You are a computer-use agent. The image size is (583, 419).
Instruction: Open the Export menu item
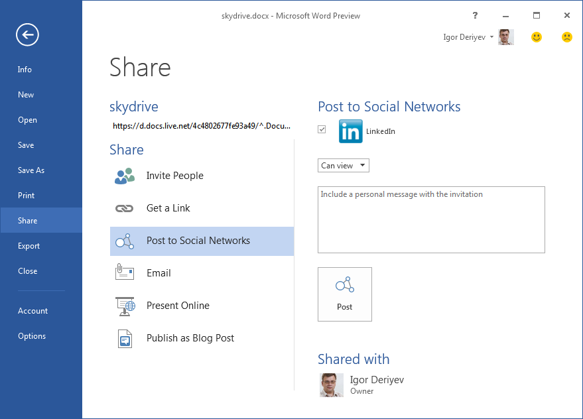(x=29, y=246)
